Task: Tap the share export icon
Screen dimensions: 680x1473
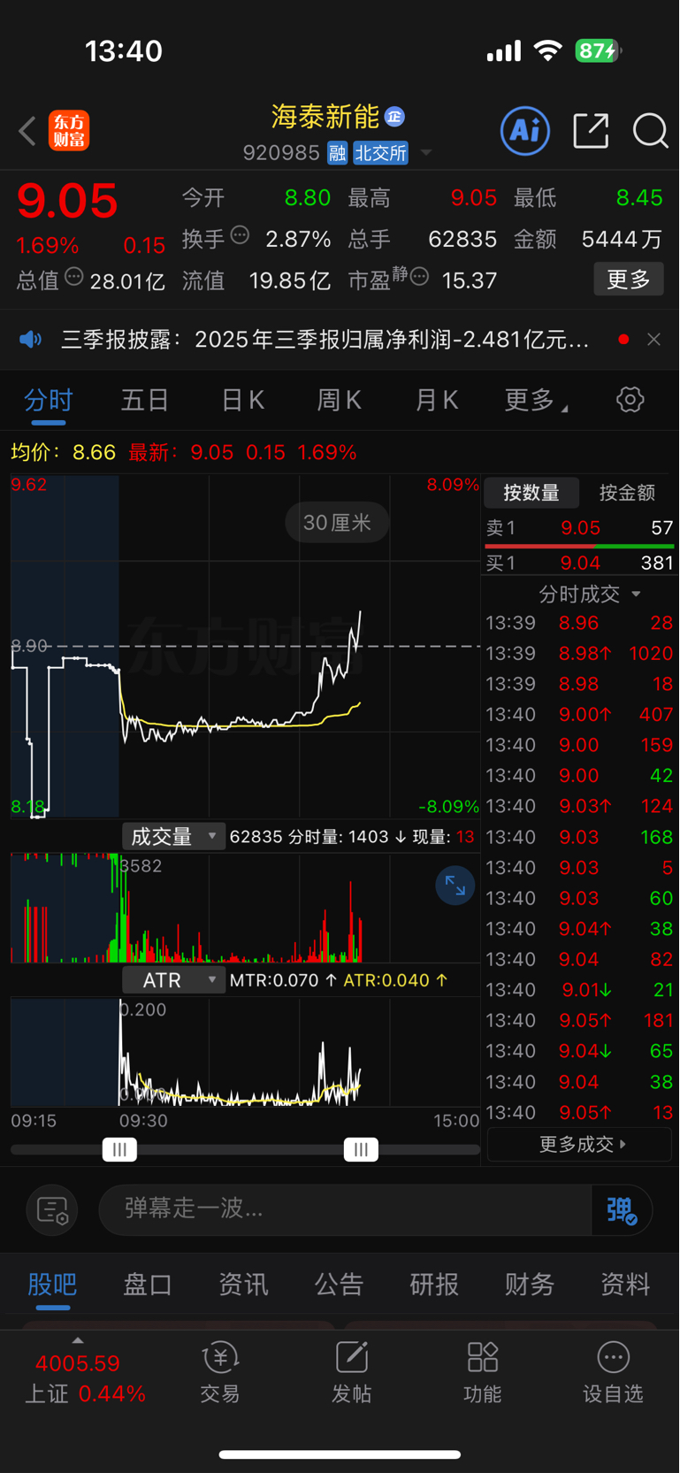Action: coord(591,131)
